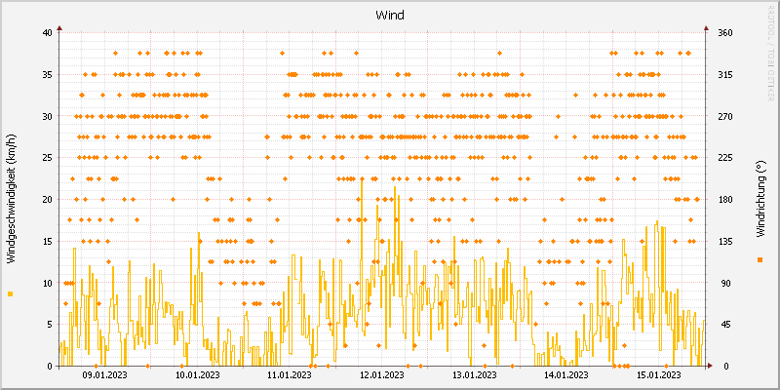
Task: Click the left axis value 10
Action: [x=47, y=283]
